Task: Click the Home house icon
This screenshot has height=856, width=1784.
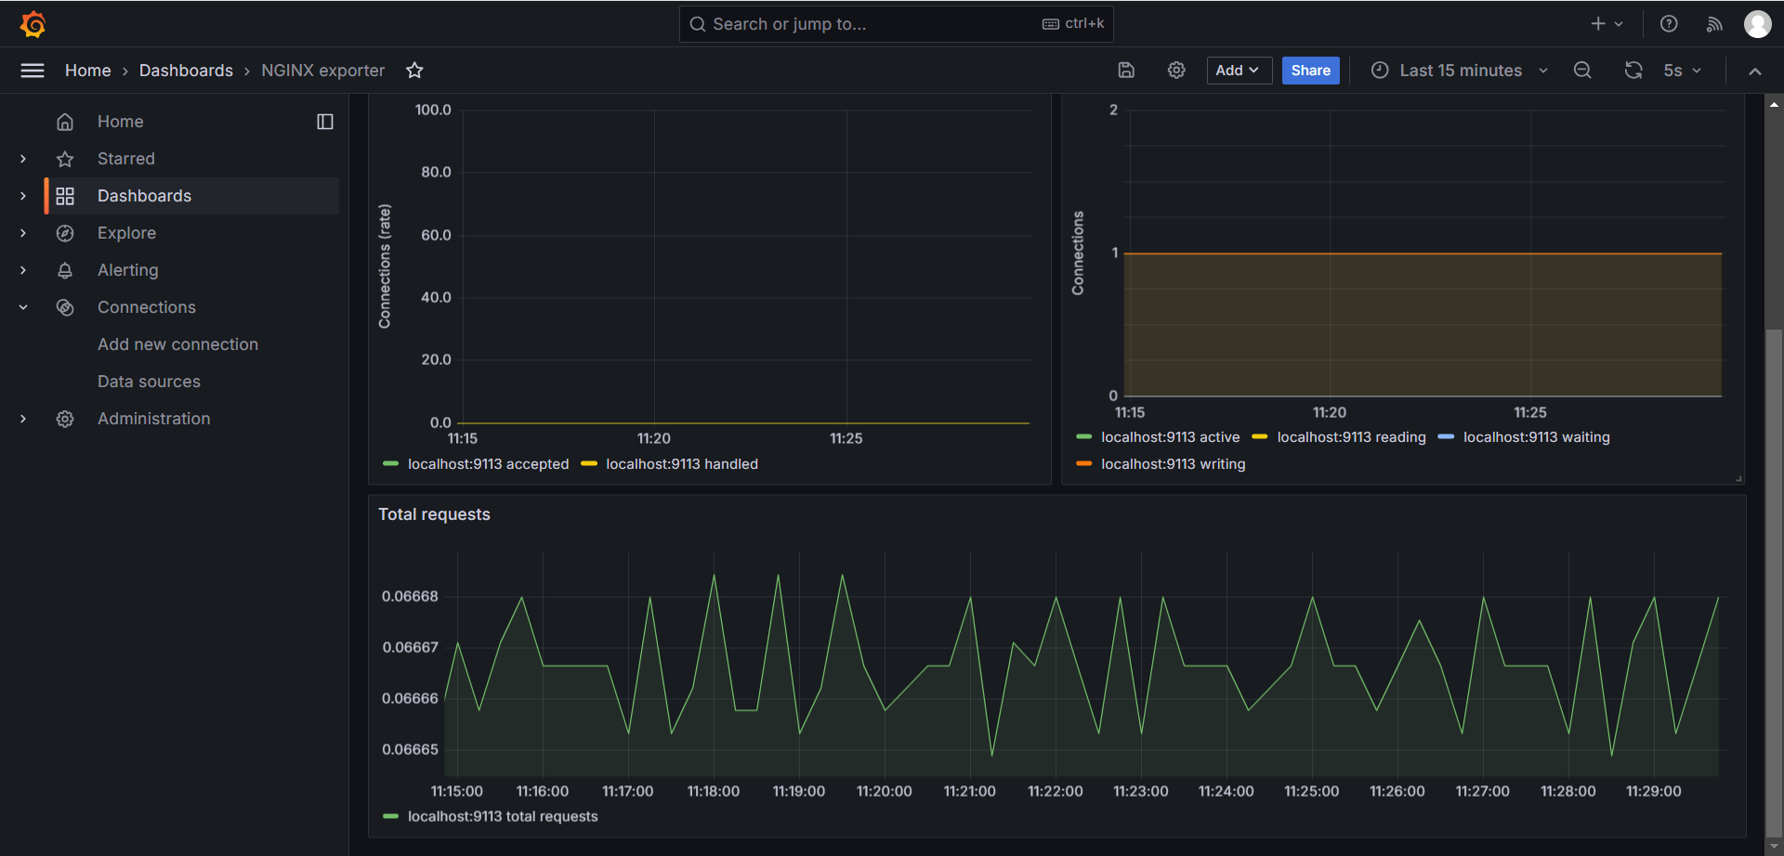Action: [65, 122]
